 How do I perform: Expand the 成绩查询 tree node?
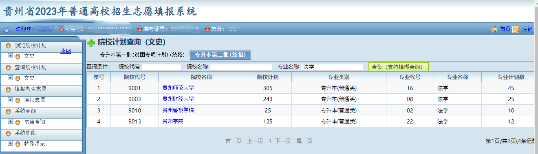point(11,121)
